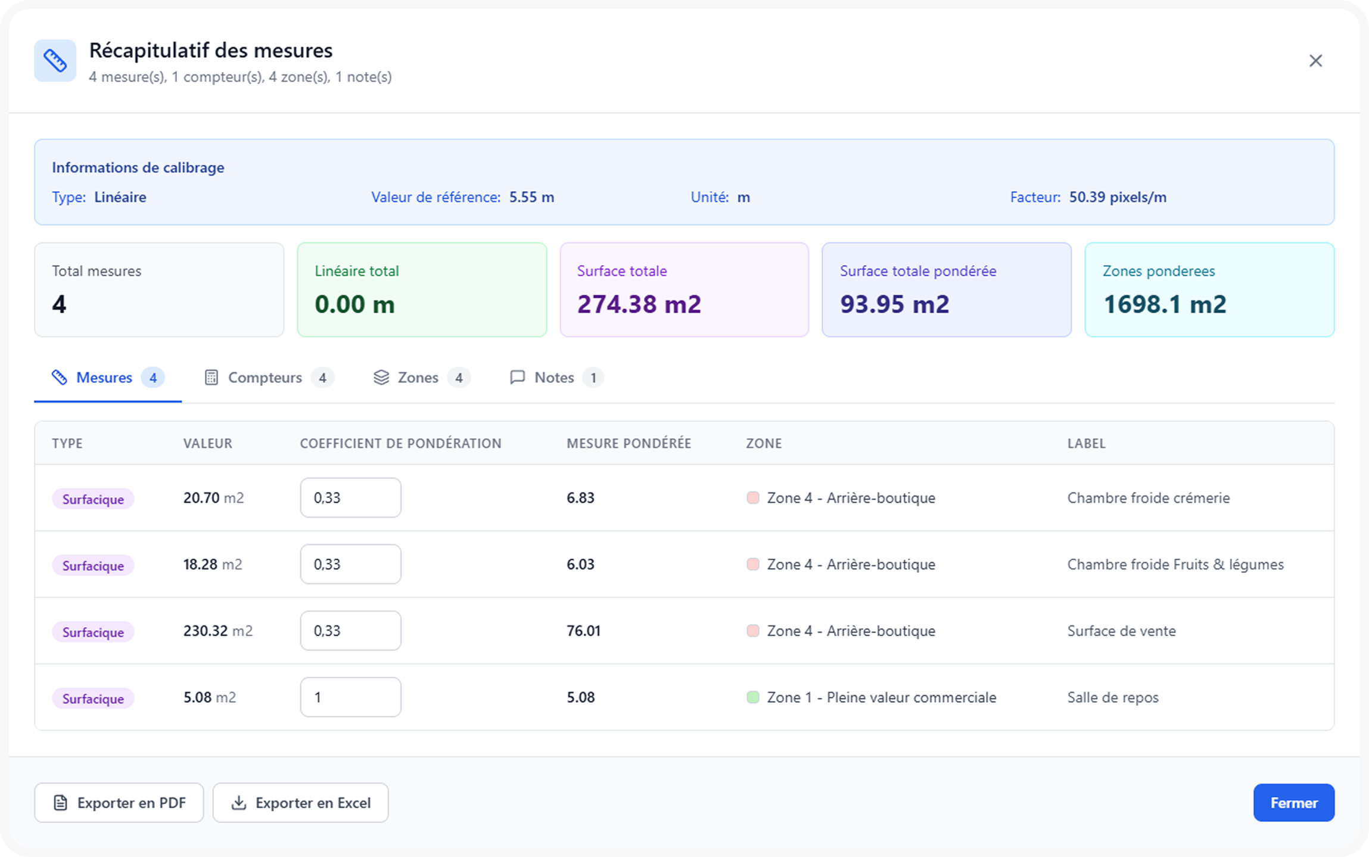Viewport: 1369px width, 857px height.
Task: Click the Zones ponderees card
Action: (1209, 289)
